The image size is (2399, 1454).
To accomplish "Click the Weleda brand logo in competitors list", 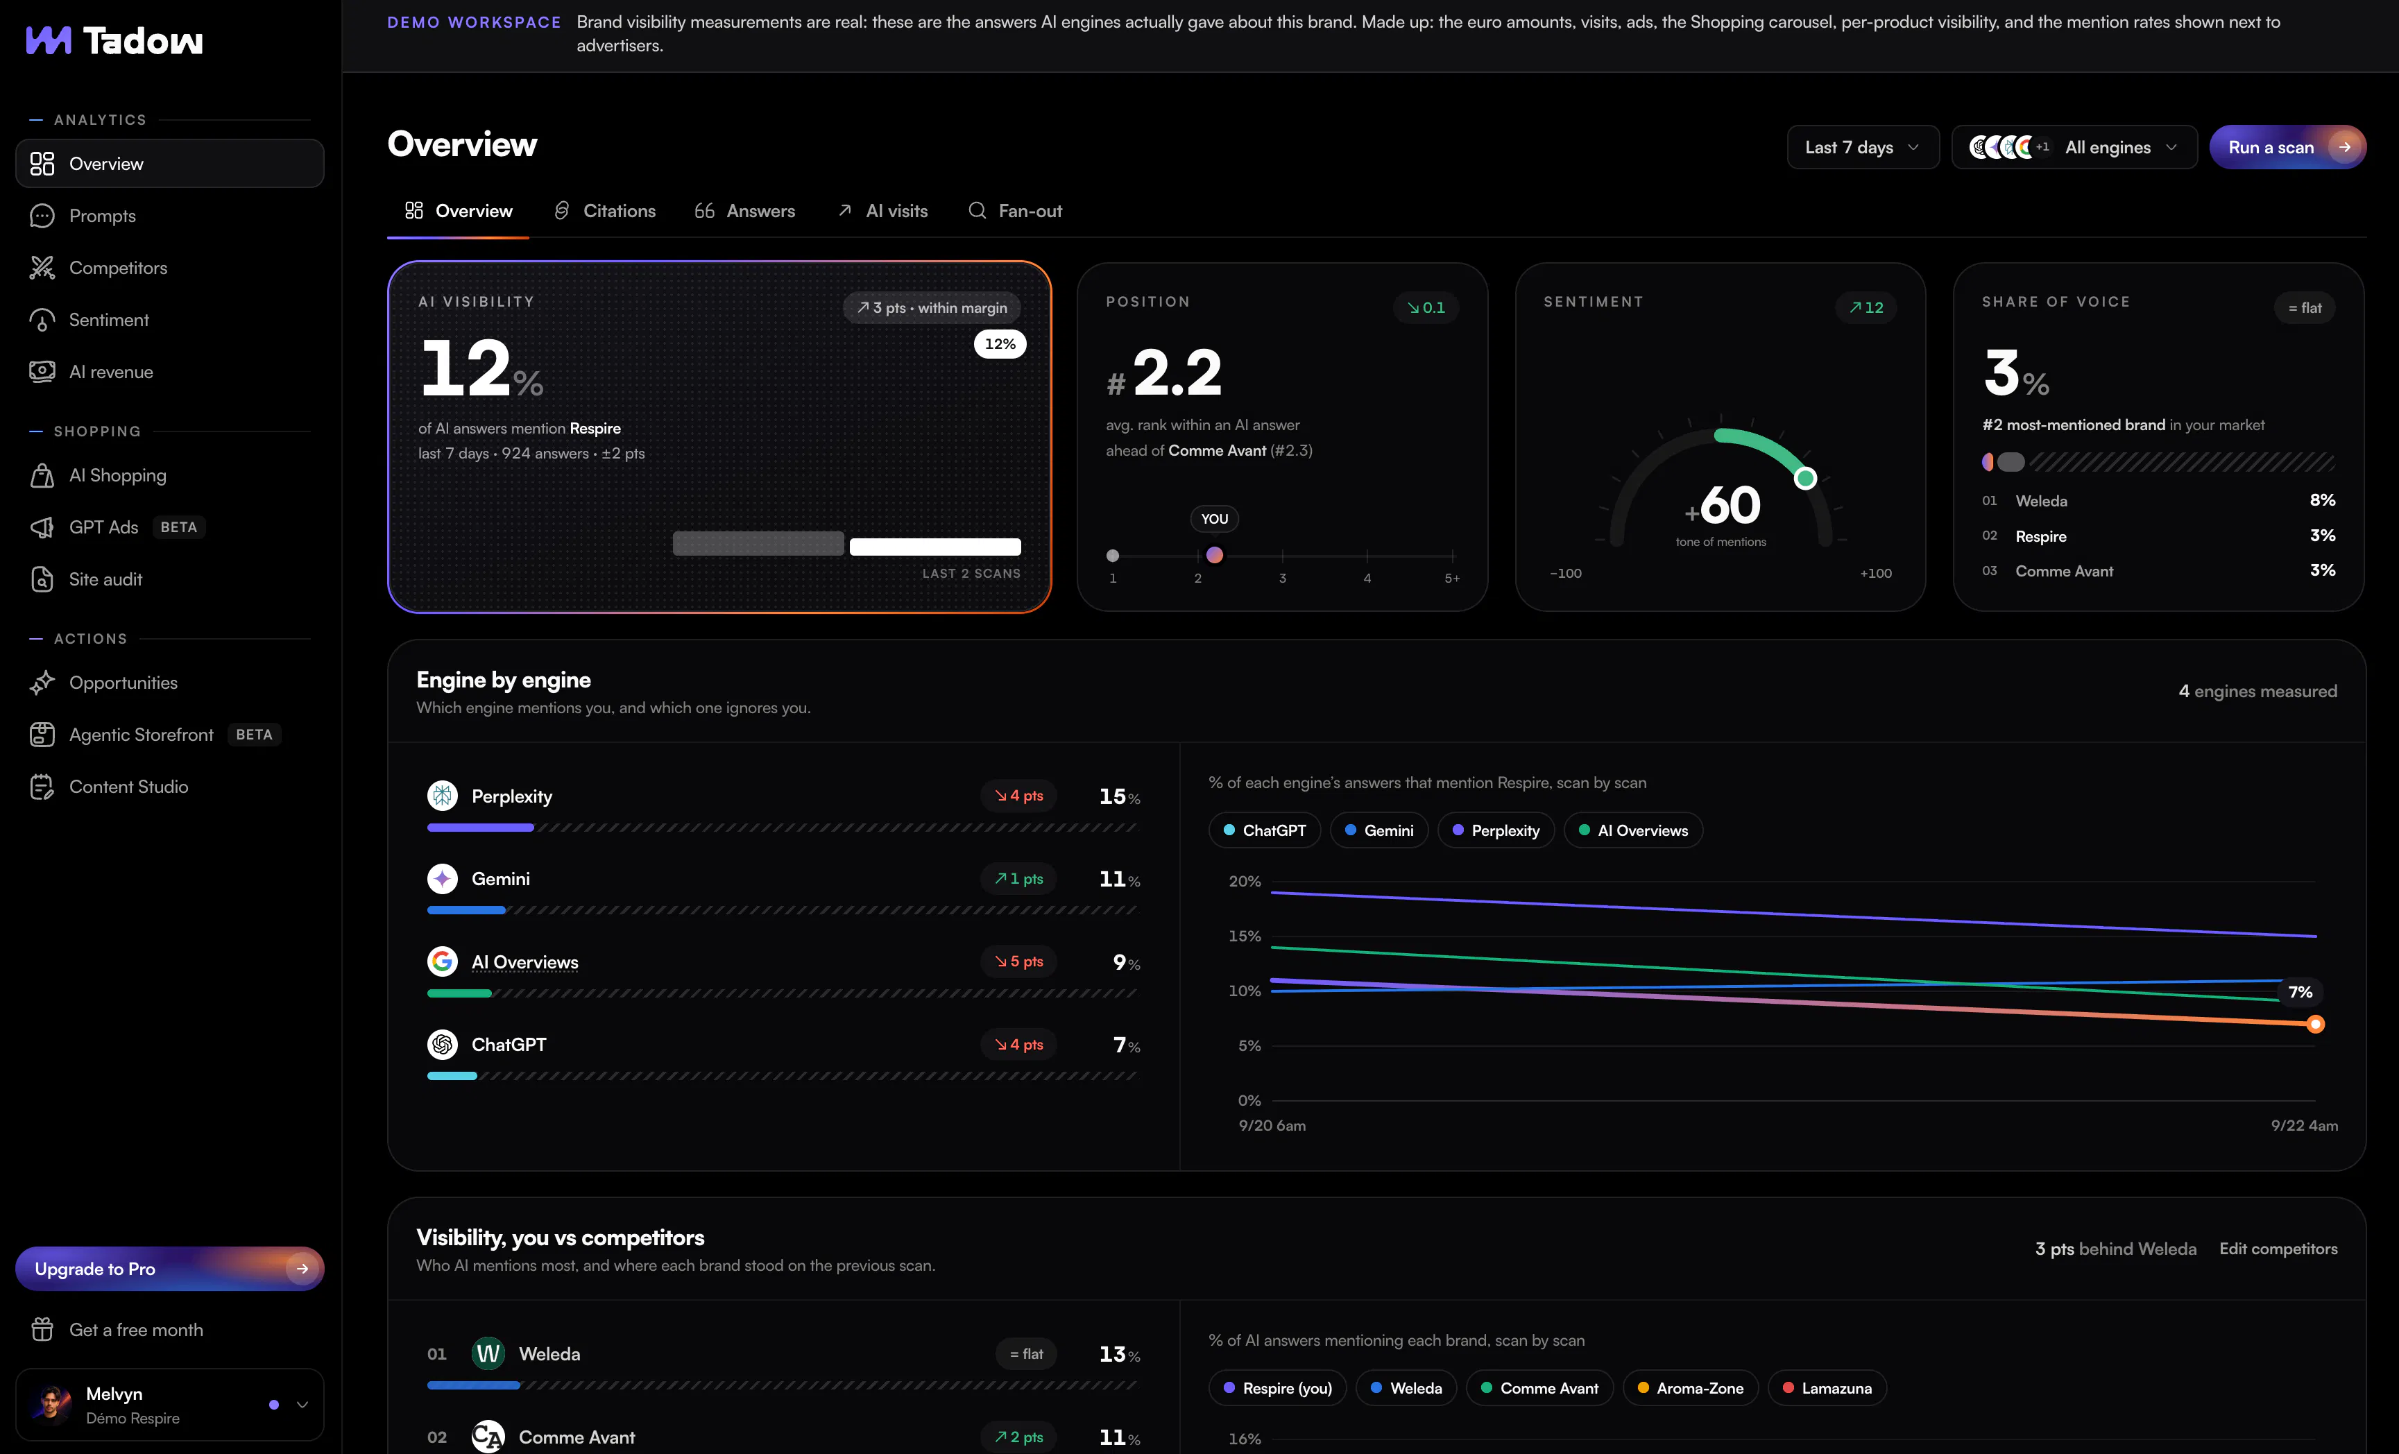I will click(488, 1353).
